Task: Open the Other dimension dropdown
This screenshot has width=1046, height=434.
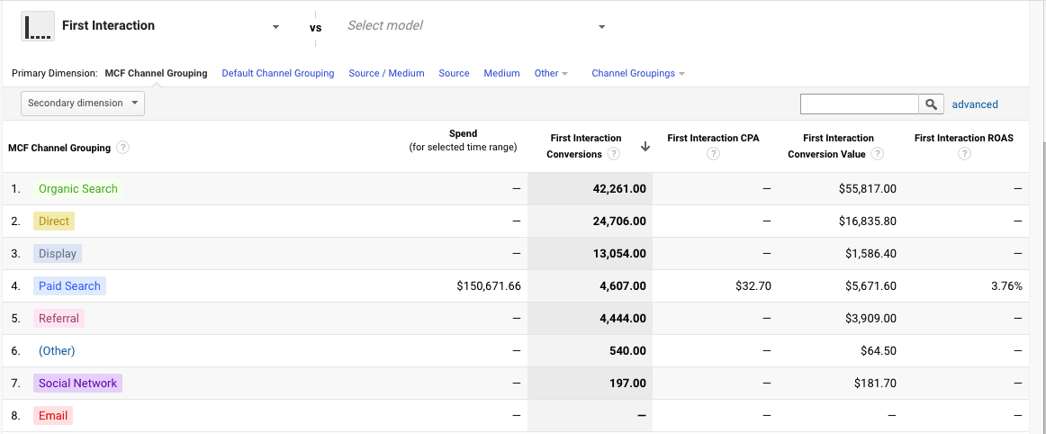Action: 550,74
